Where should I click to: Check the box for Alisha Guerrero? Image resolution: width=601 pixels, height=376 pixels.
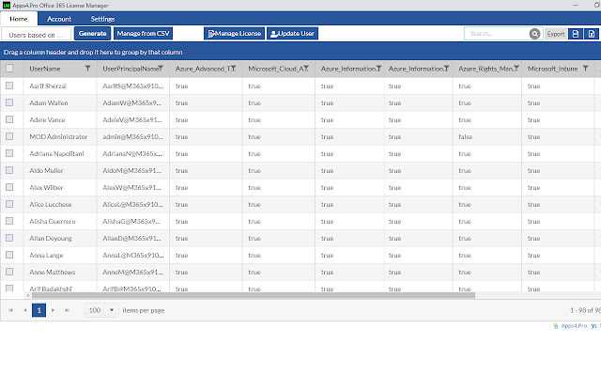click(9, 221)
